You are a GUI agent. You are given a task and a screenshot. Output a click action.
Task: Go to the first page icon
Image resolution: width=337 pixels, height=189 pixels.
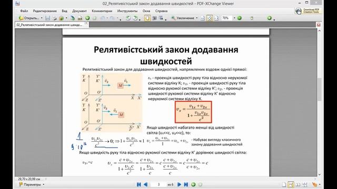139,184
